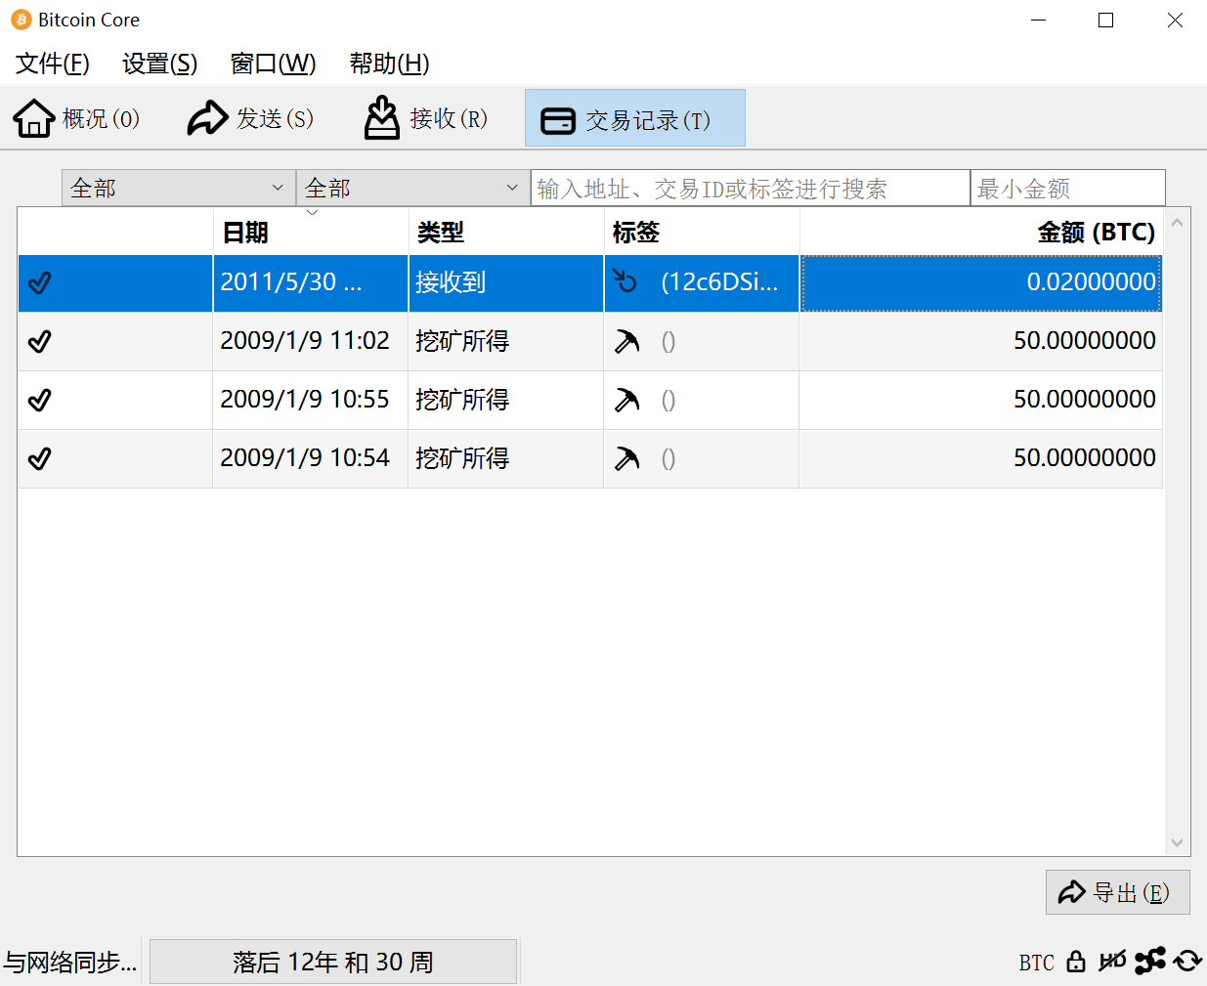Image resolution: width=1207 pixels, height=986 pixels.
Task: Click the received arrow icon beside 12c6DSi
Action: [x=625, y=282]
